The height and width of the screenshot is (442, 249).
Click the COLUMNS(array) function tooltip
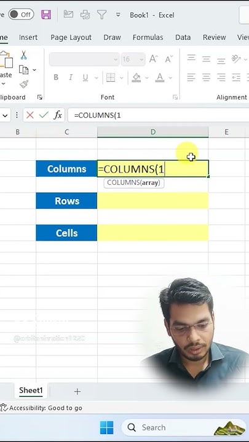134,183
